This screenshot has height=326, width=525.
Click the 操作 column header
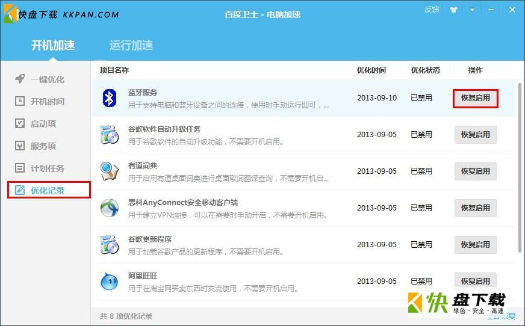476,70
